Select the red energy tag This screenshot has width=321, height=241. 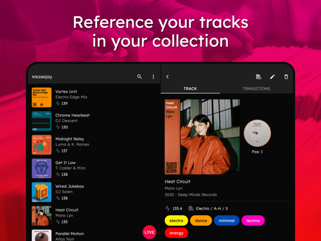coord(176,233)
